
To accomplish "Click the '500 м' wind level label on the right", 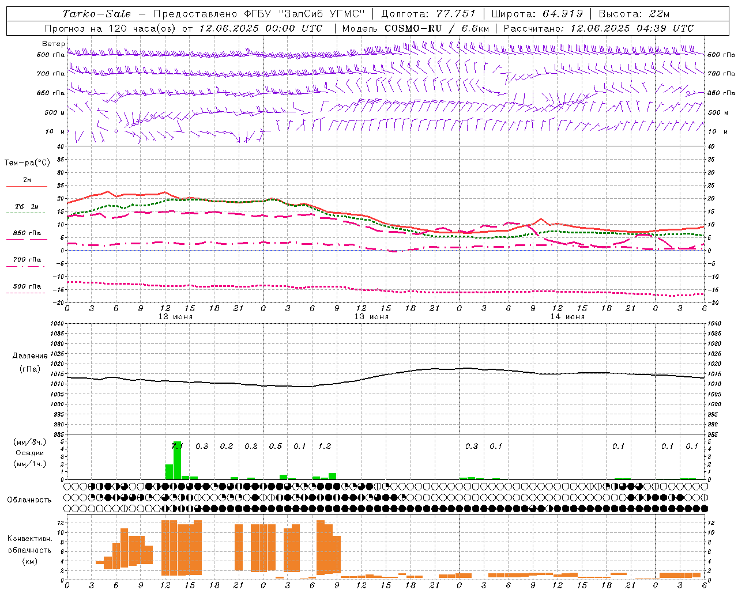I will pyautogui.click(x=717, y=112).
